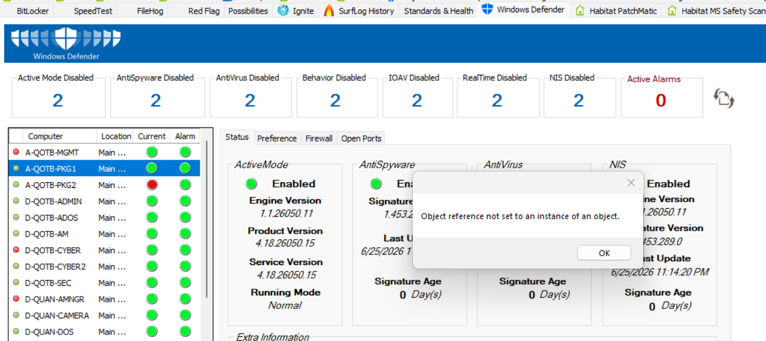Click AntiSpyware green status indicator
The height and width of the screenshot is (341, 766).
(376, 183)
